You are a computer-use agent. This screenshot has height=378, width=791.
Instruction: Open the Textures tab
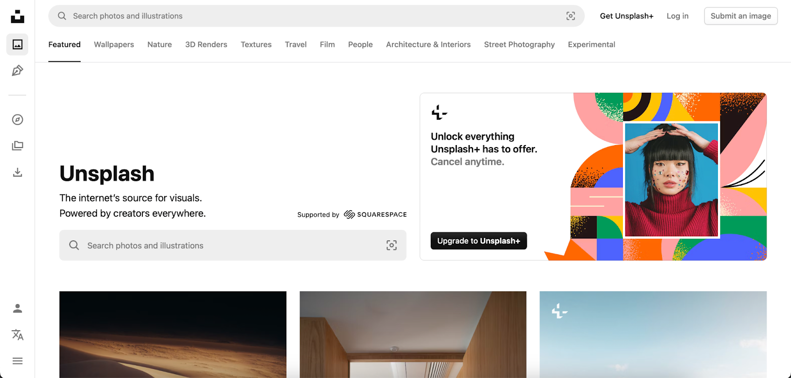point(256,44)
